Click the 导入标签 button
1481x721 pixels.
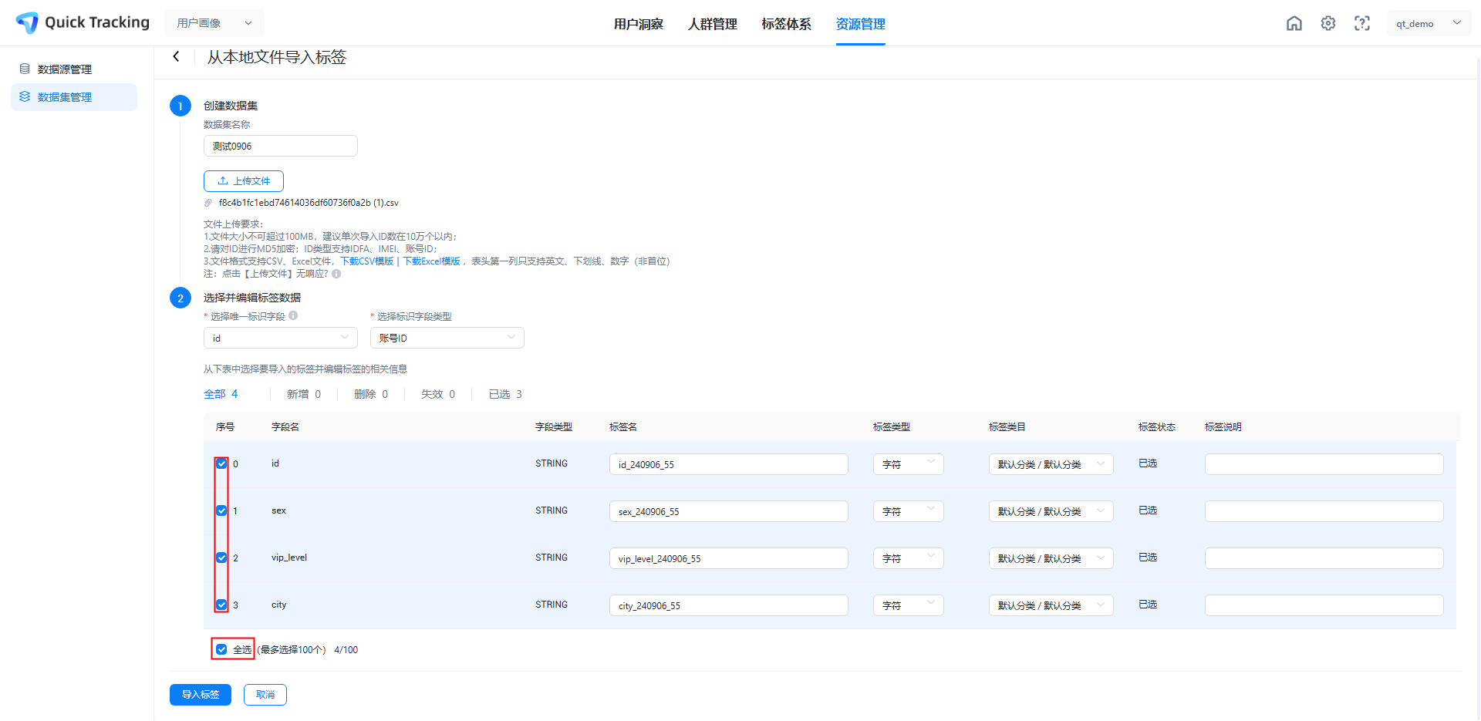click(201, 695)
